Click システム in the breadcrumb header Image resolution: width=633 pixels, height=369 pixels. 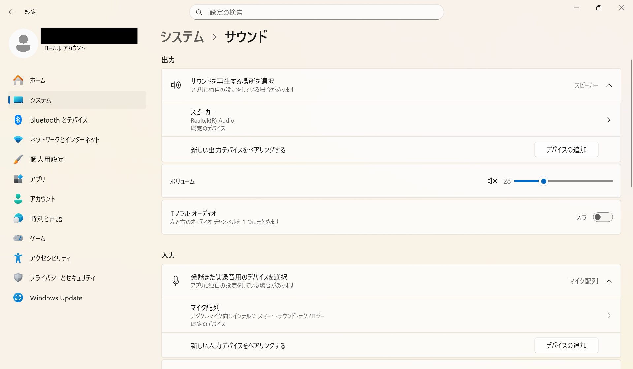click(x=182, y=37)
